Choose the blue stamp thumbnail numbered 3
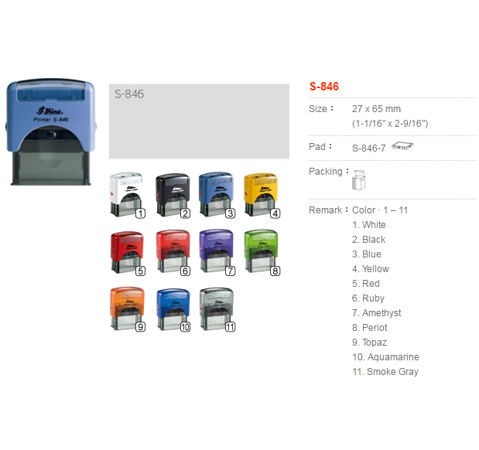479x450 pixels. (217, 195)
